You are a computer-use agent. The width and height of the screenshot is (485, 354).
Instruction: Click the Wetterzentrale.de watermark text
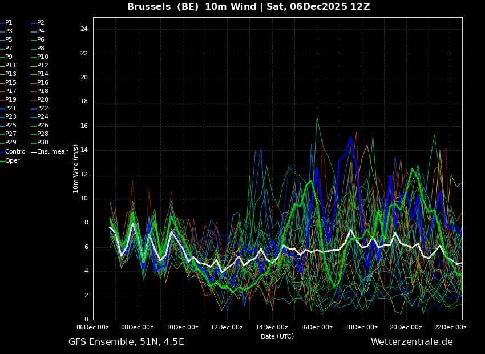[x=411, y=342]
